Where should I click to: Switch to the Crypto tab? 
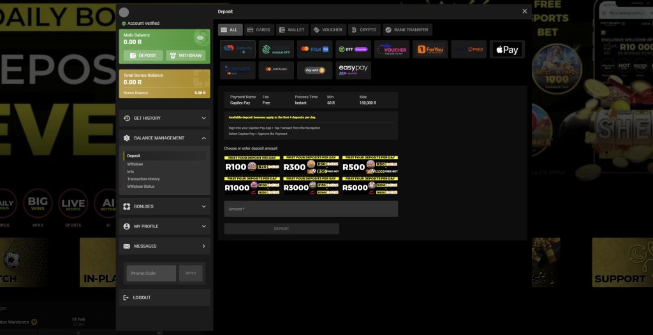tap(364, 30)
